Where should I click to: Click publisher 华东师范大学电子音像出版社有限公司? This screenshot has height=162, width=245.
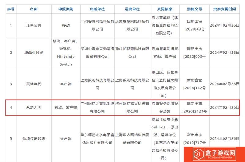click(x=97, y=138)
